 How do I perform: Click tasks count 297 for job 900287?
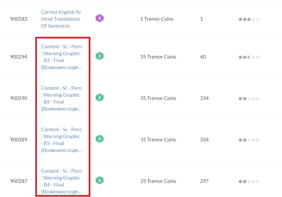[x=204, y=181]
